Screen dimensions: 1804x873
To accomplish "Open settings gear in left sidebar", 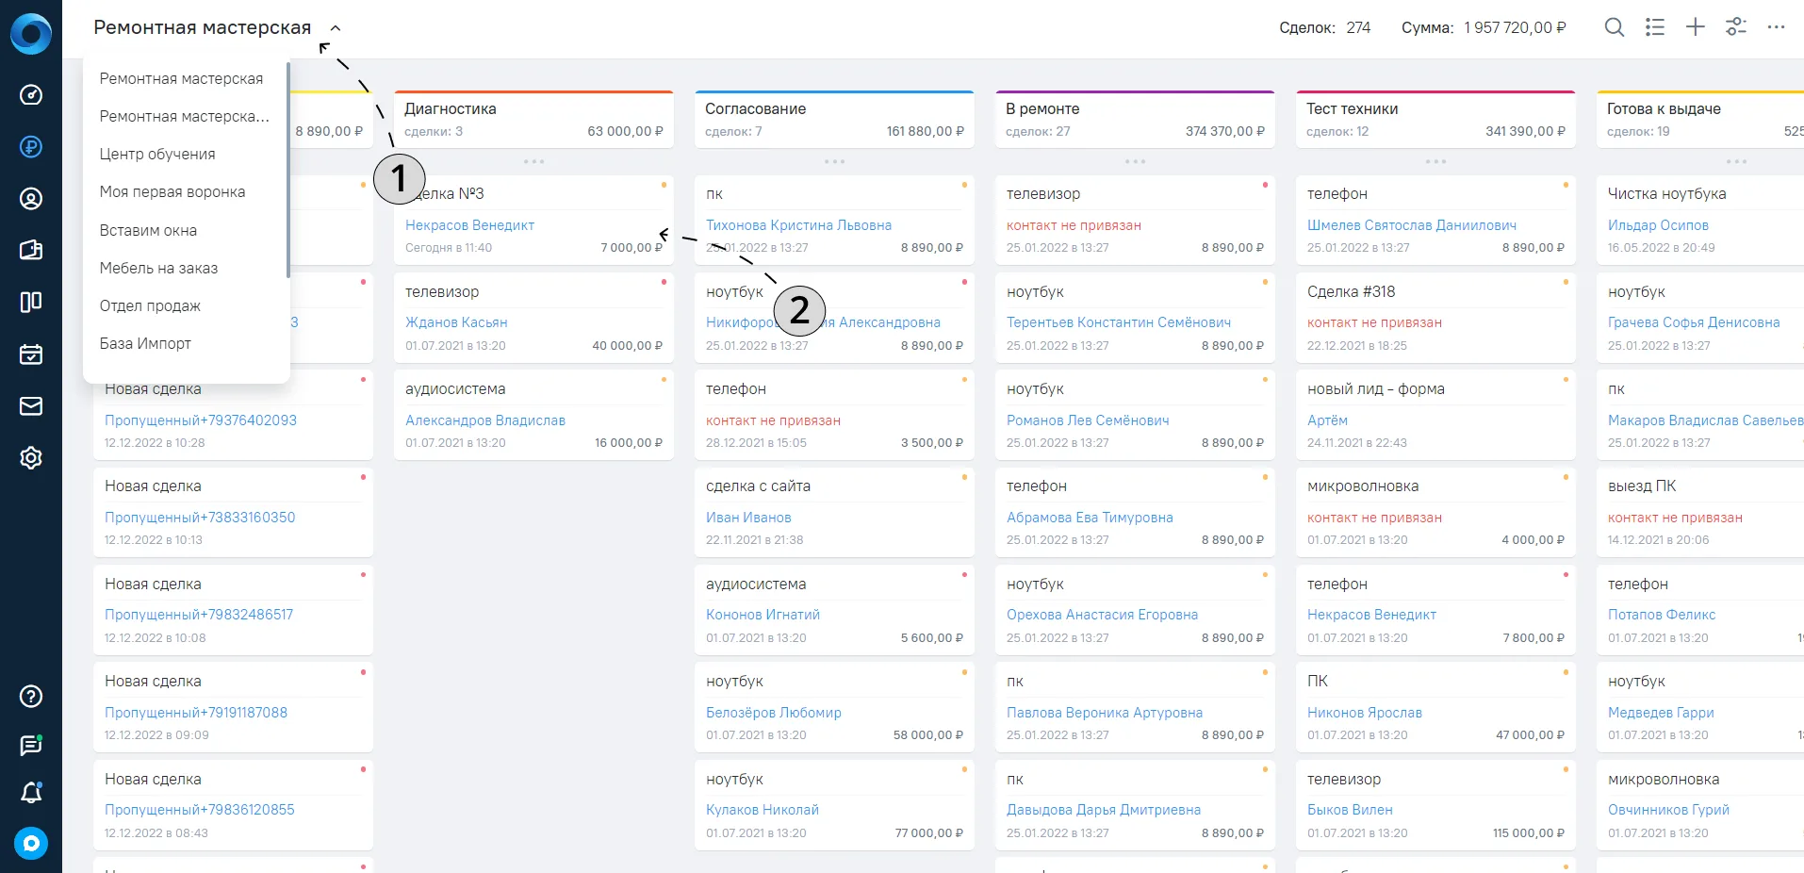I will [x=31, y=457].
